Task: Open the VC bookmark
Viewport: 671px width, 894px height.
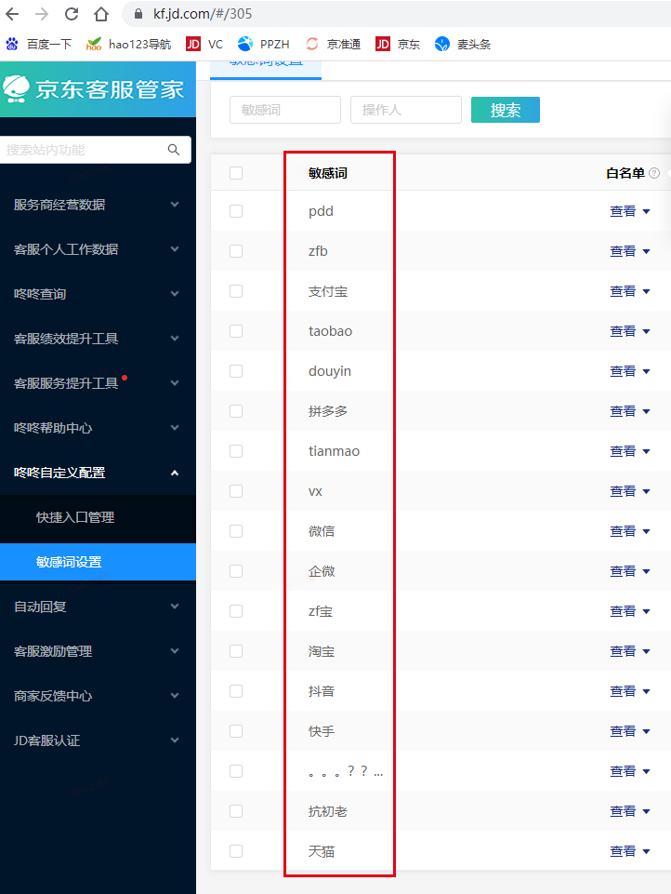Action: point(204,44)
